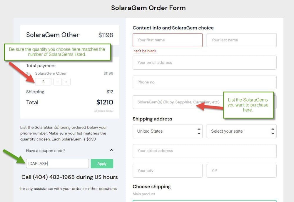The image size is (294, 202).
Task: Click the Your street address field
Action: pos(204,151)
